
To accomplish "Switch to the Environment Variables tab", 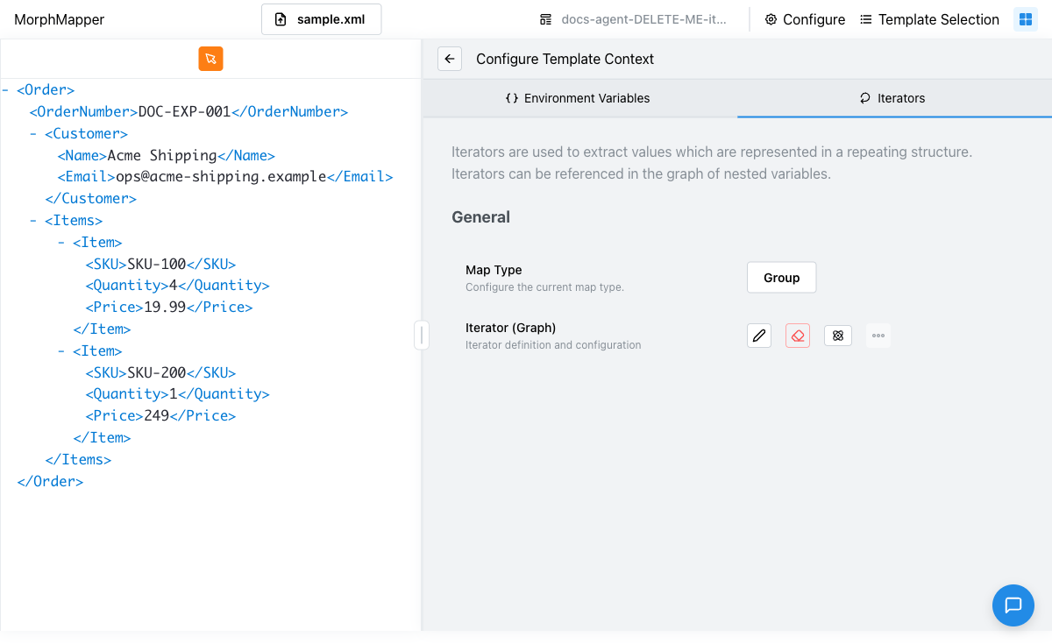I will [x=579, y=98].
